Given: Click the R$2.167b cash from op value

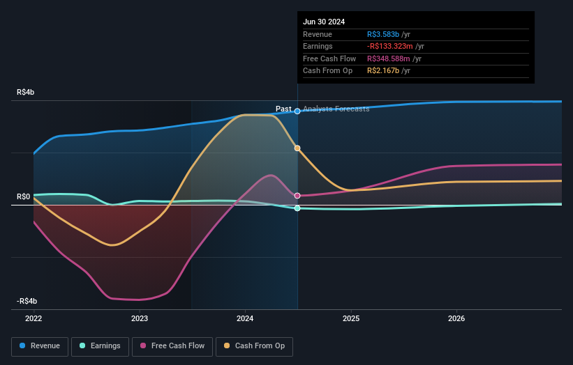Looking at the screenshot, I should coord(383,71).
